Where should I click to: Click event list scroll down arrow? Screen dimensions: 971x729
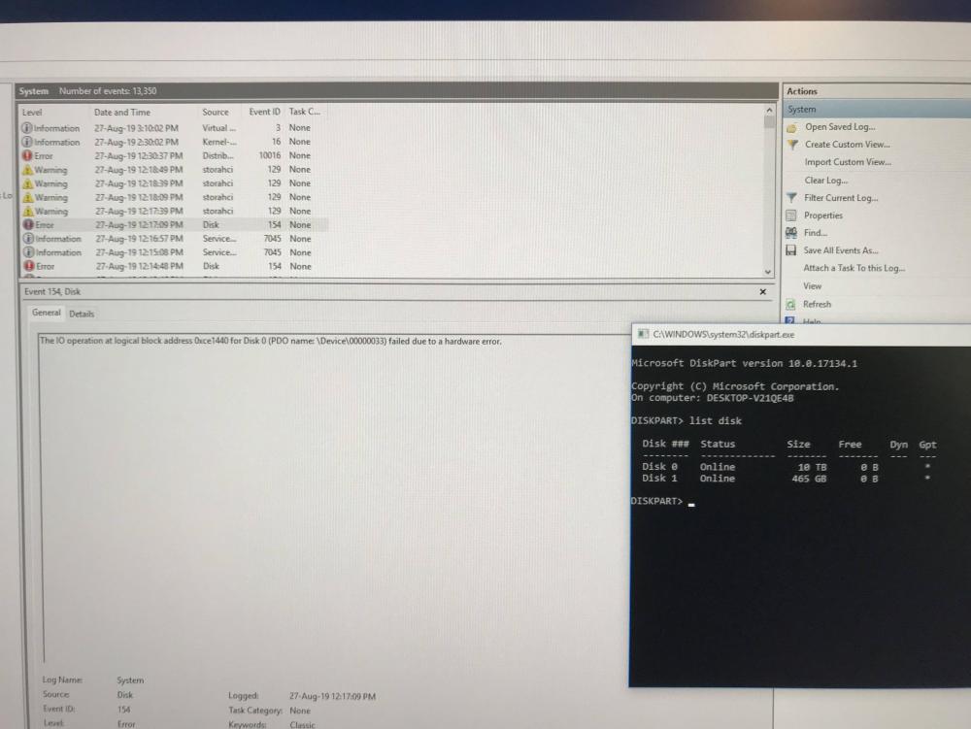[768, 272]
